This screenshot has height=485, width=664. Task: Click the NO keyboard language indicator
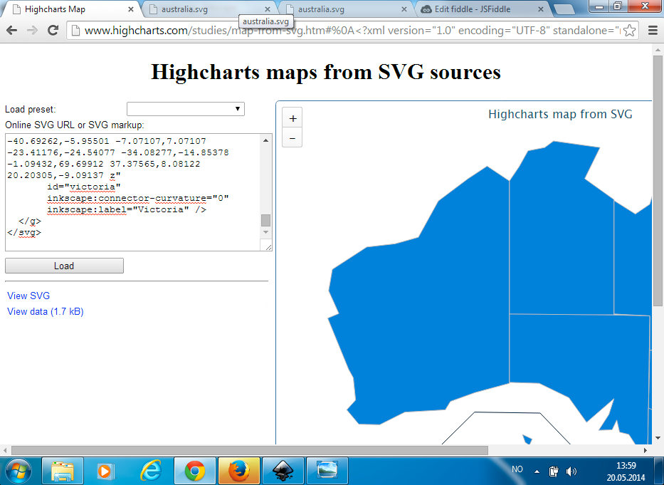pos(517,469)
